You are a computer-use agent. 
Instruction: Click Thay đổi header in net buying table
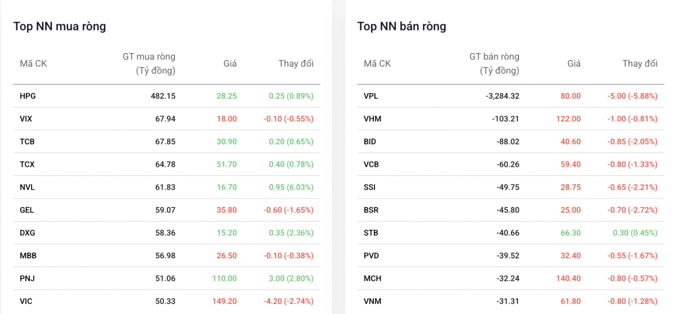coord(295,64)
